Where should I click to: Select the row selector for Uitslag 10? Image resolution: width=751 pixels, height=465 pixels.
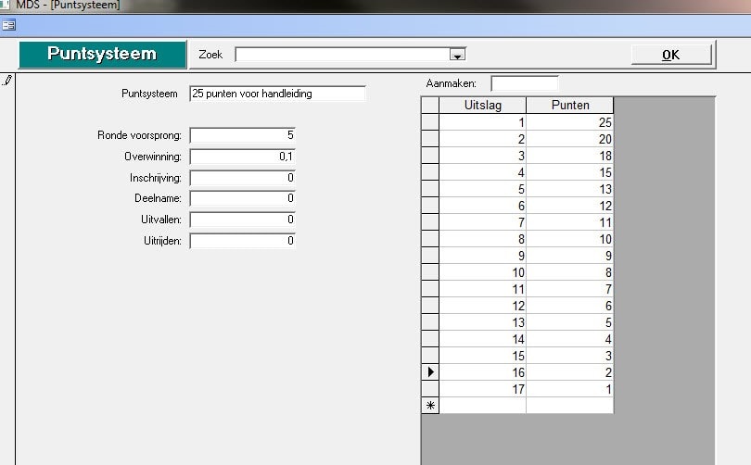(430, 271)
